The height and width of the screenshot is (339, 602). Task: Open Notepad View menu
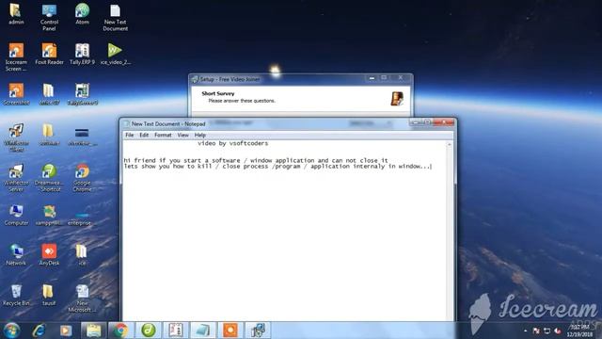pyautogui.click(x=182, y=135)
